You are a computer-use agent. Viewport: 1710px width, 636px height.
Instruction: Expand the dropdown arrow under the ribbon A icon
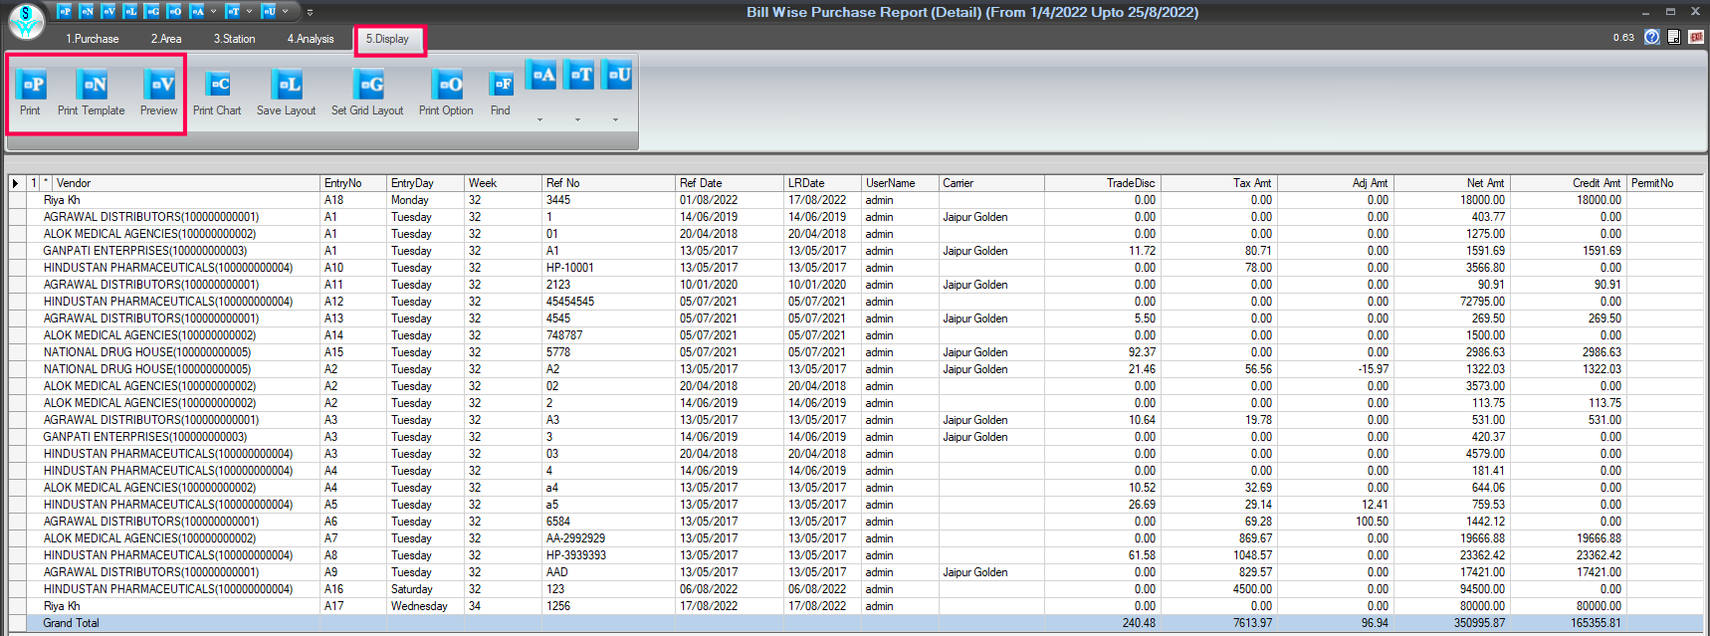click(540, 119)
